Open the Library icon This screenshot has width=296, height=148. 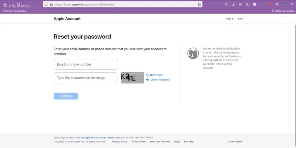[241, 4]
